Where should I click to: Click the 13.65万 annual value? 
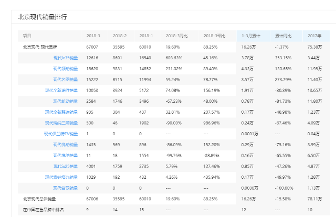314,90
